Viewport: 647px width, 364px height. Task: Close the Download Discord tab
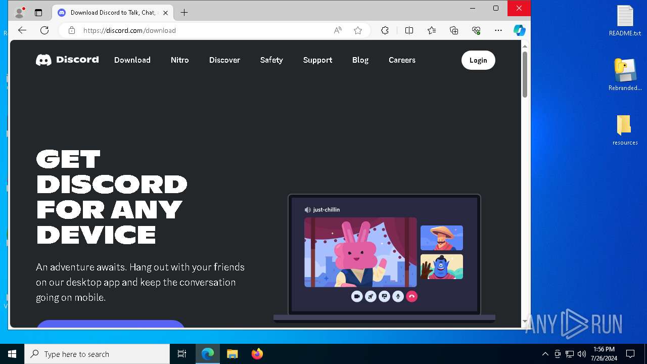tap(165, 13)
